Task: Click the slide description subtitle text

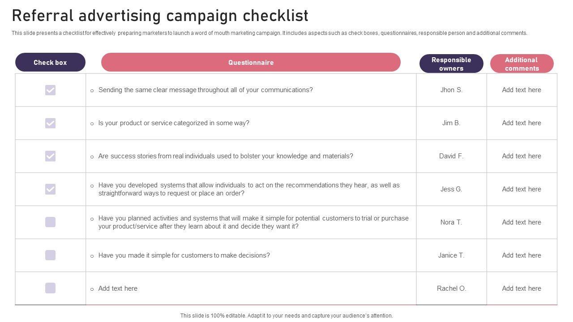Action: point(269,33)
